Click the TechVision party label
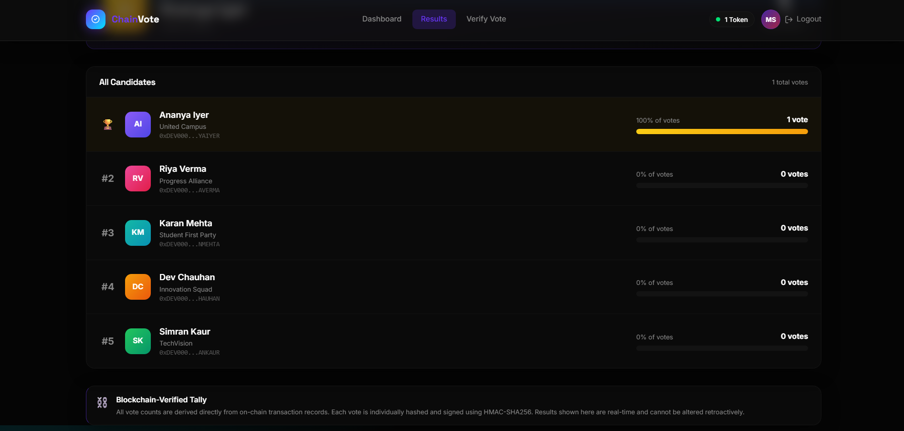904x431 pixels. 176,343
